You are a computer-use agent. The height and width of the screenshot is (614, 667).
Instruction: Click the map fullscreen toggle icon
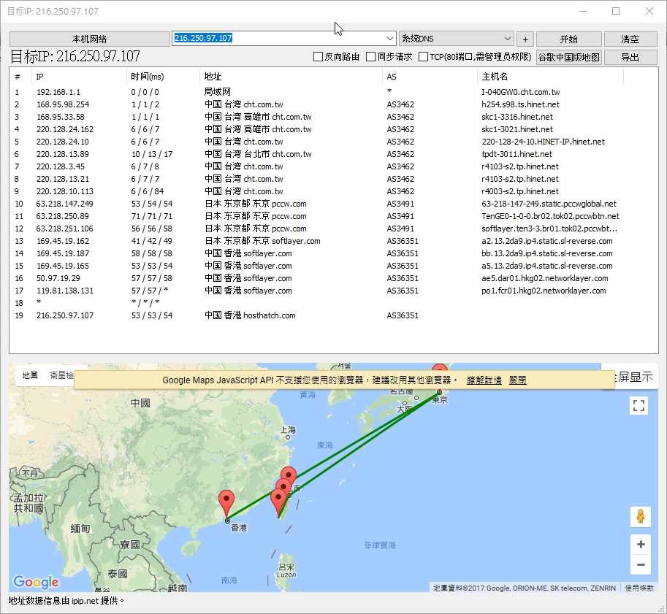(639, 405)
